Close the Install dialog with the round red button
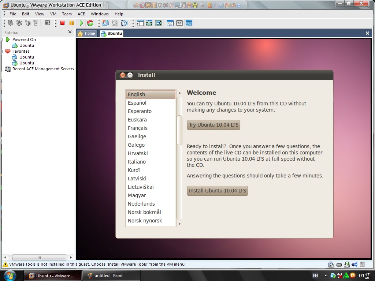The image size is (375, 281). pyautogui.click(x=123, y=75)
